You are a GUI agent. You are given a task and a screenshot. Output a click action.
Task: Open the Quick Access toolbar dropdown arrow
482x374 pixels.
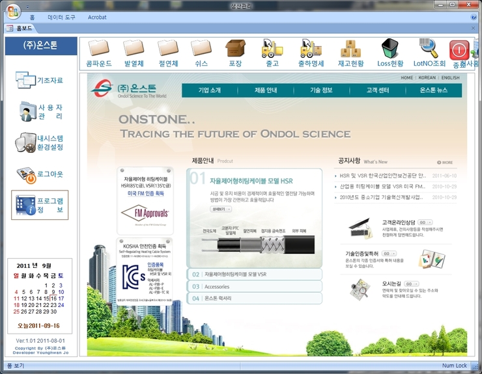point(27,7)
